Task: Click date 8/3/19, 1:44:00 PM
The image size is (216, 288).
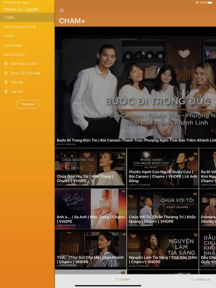Action: (66, 144)
